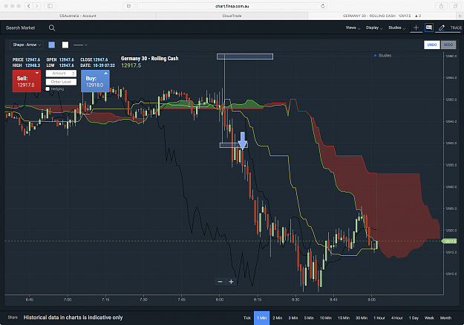
Task: Switch to Germany 30 Rolling Cash tab
Action: (382, 16)
